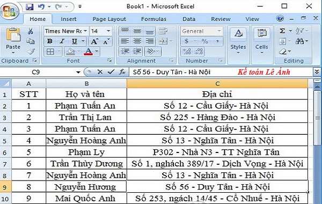Decrease decimal places
Viewport: 322px width, 204px height.
tap(199, 52)
